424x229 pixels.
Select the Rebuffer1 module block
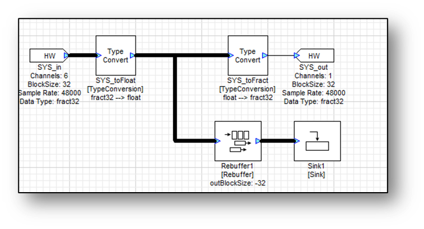pos(238,141)
